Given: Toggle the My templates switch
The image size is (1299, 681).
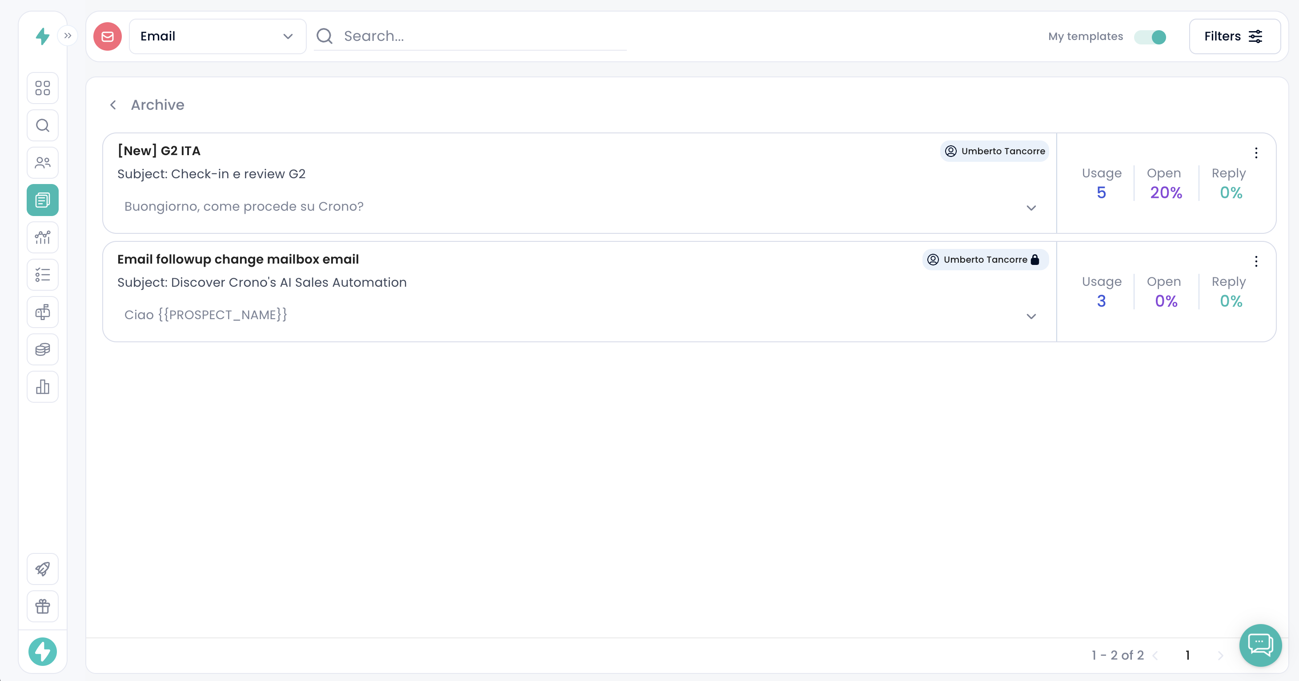Looking at the screenshot, I should pos(1150,37).
